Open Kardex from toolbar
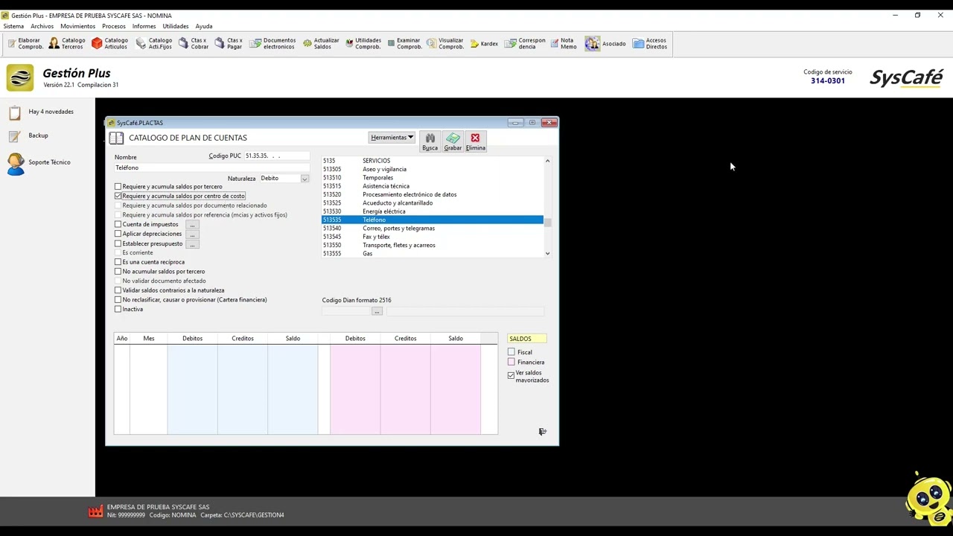 coord(484,44)
